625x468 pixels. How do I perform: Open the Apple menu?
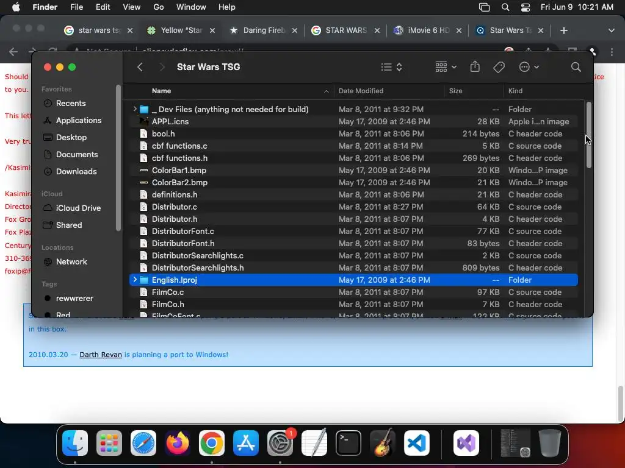click(16, 7)
